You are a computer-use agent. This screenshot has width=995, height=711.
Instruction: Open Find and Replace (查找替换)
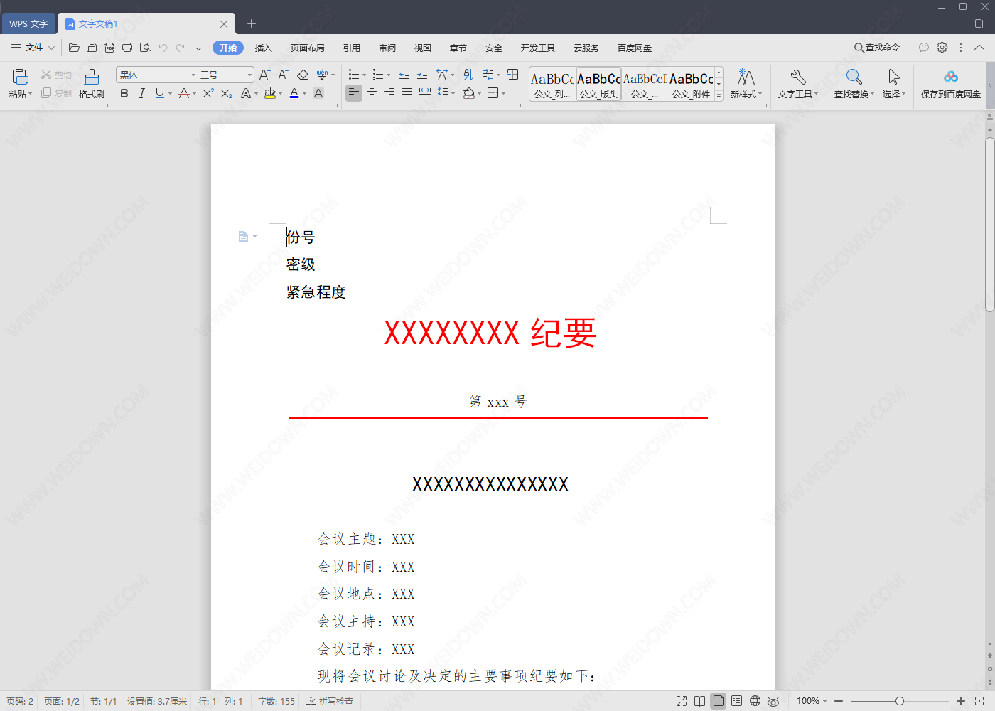(854, 83)
